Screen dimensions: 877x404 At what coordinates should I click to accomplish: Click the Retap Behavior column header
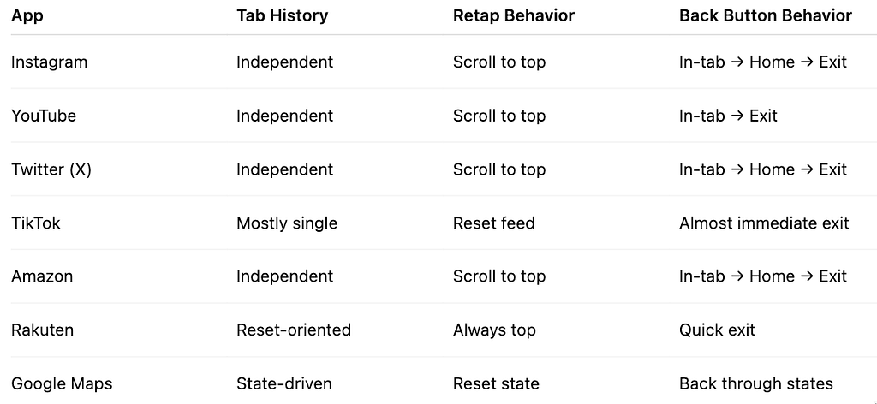point(514,15)
